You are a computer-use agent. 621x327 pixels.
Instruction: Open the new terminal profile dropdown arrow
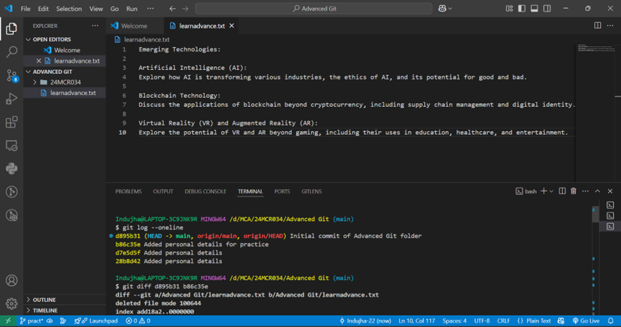[x=551, y=191]
